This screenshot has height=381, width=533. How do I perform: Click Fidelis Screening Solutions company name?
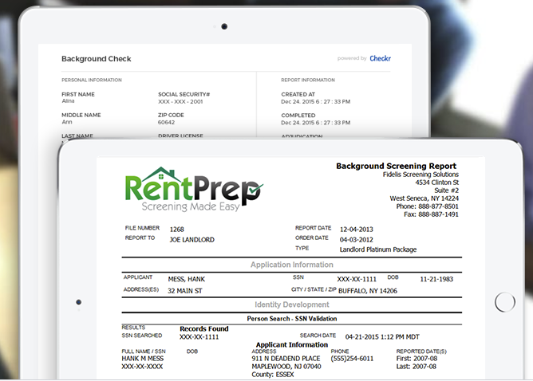coord(420,175)
